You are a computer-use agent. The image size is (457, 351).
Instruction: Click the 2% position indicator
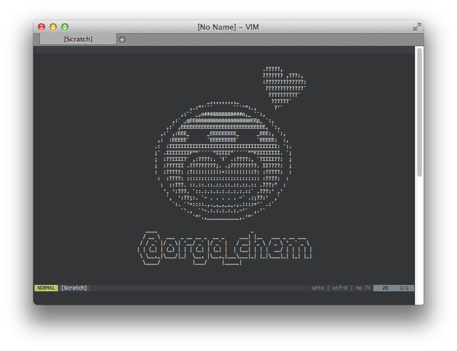click(x=385, y=288)
